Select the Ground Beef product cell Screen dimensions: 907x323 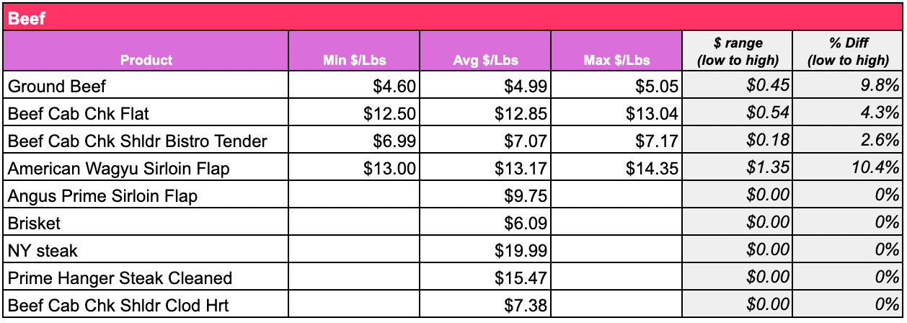[x=146, y=87]
